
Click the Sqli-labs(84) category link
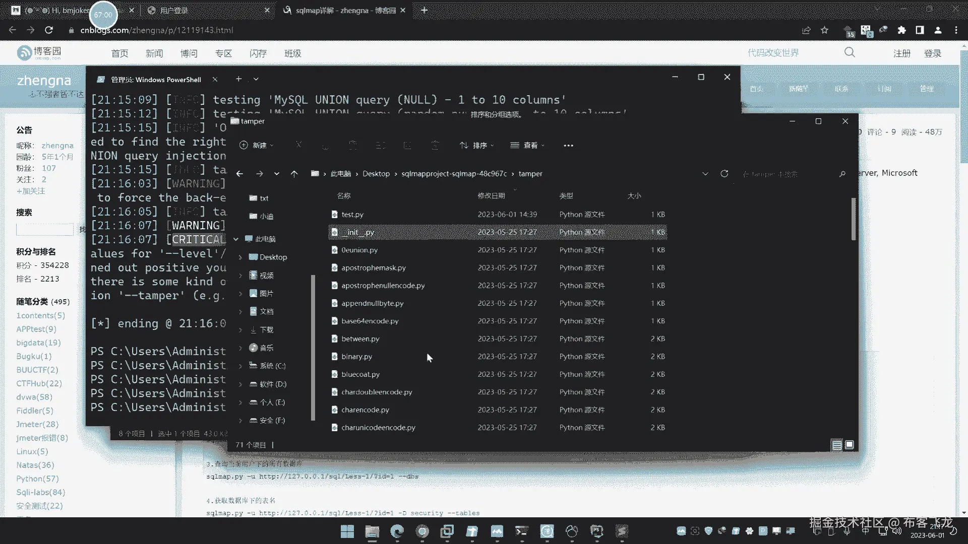40,492
